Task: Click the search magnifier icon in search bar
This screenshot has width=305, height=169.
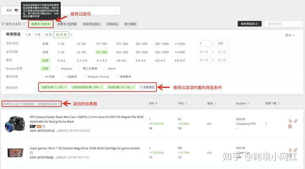Action: 115,11
